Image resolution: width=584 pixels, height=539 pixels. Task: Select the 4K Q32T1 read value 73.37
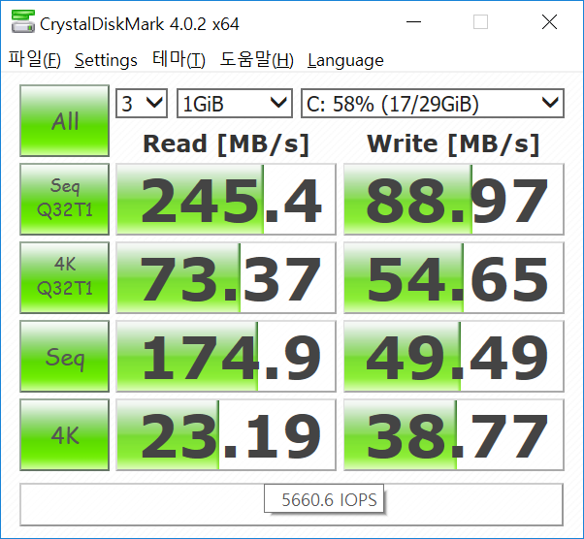226,277
